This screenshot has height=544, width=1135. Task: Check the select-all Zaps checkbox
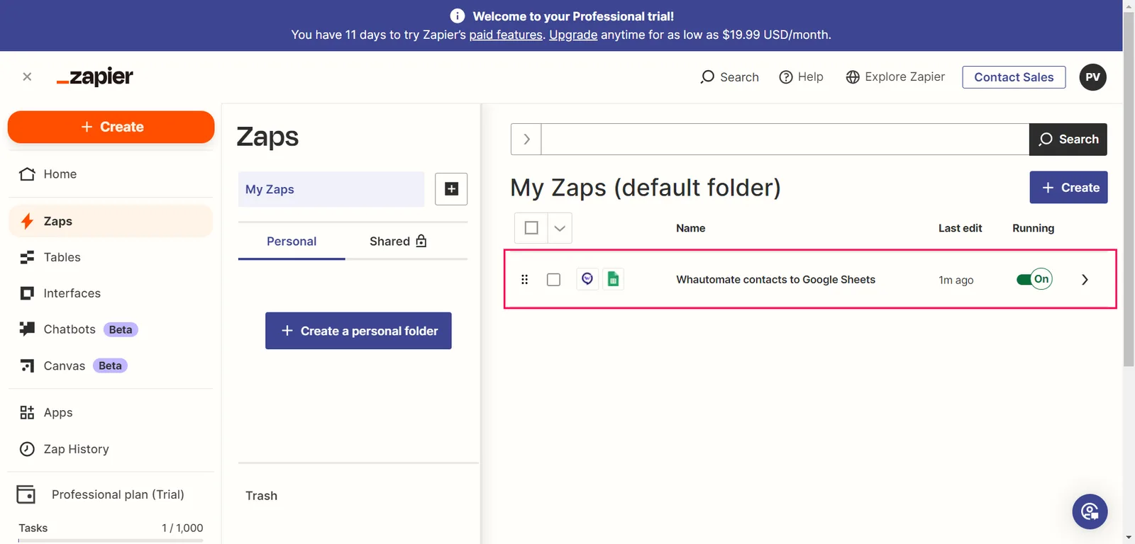pos(531,228)
